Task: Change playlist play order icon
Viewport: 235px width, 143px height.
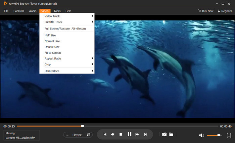Action: coord(89,135)
